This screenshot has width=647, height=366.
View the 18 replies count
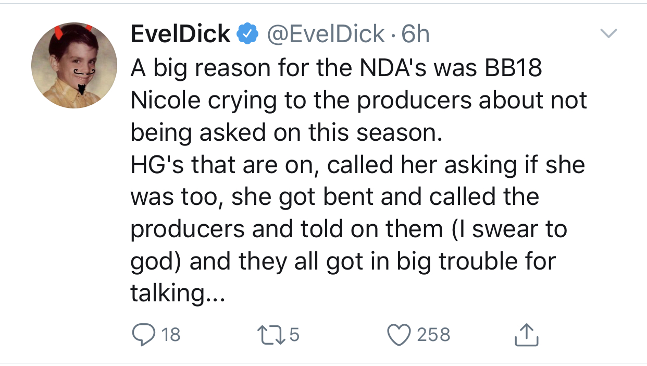(171, 335)
